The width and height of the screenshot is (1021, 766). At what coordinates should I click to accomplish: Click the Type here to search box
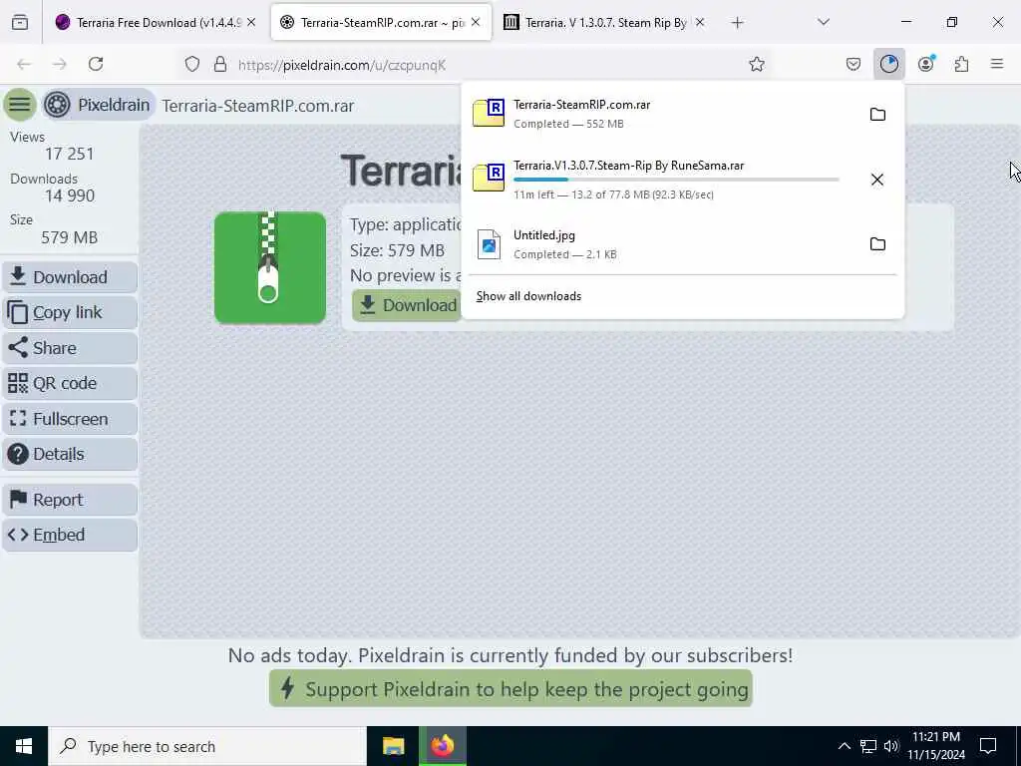point(207,746)
